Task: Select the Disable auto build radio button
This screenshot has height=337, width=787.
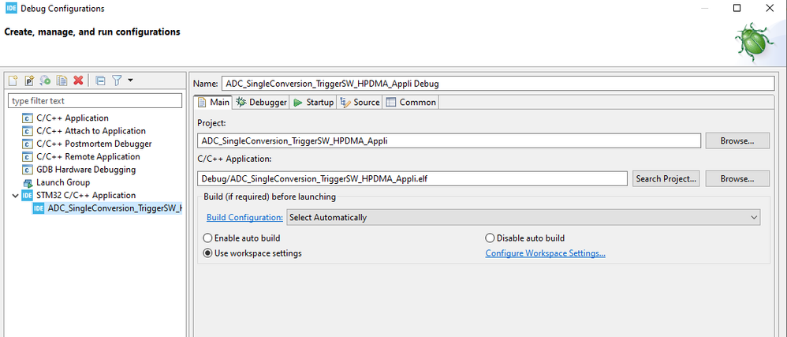Action: (490, 238)
